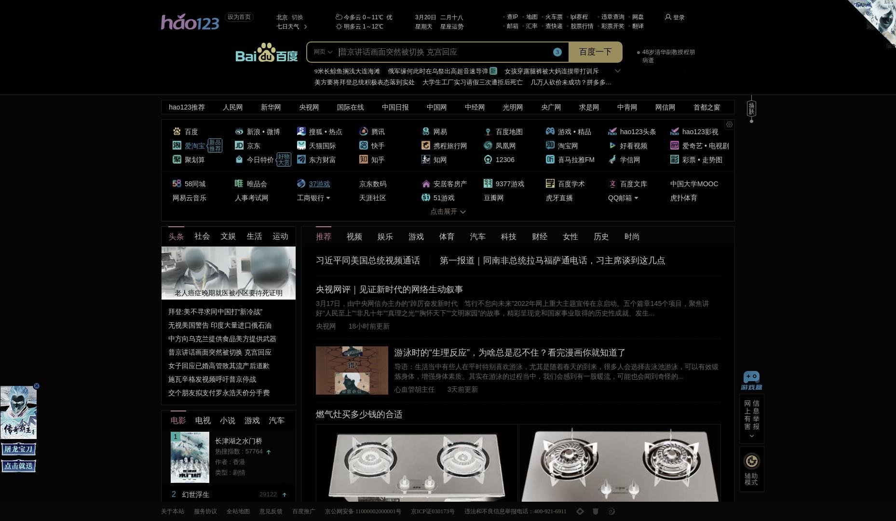Image resolution: width=896 pixels, height=521 pixels.
Task: Click the 百度一下 search button
Action: [595, 52]
